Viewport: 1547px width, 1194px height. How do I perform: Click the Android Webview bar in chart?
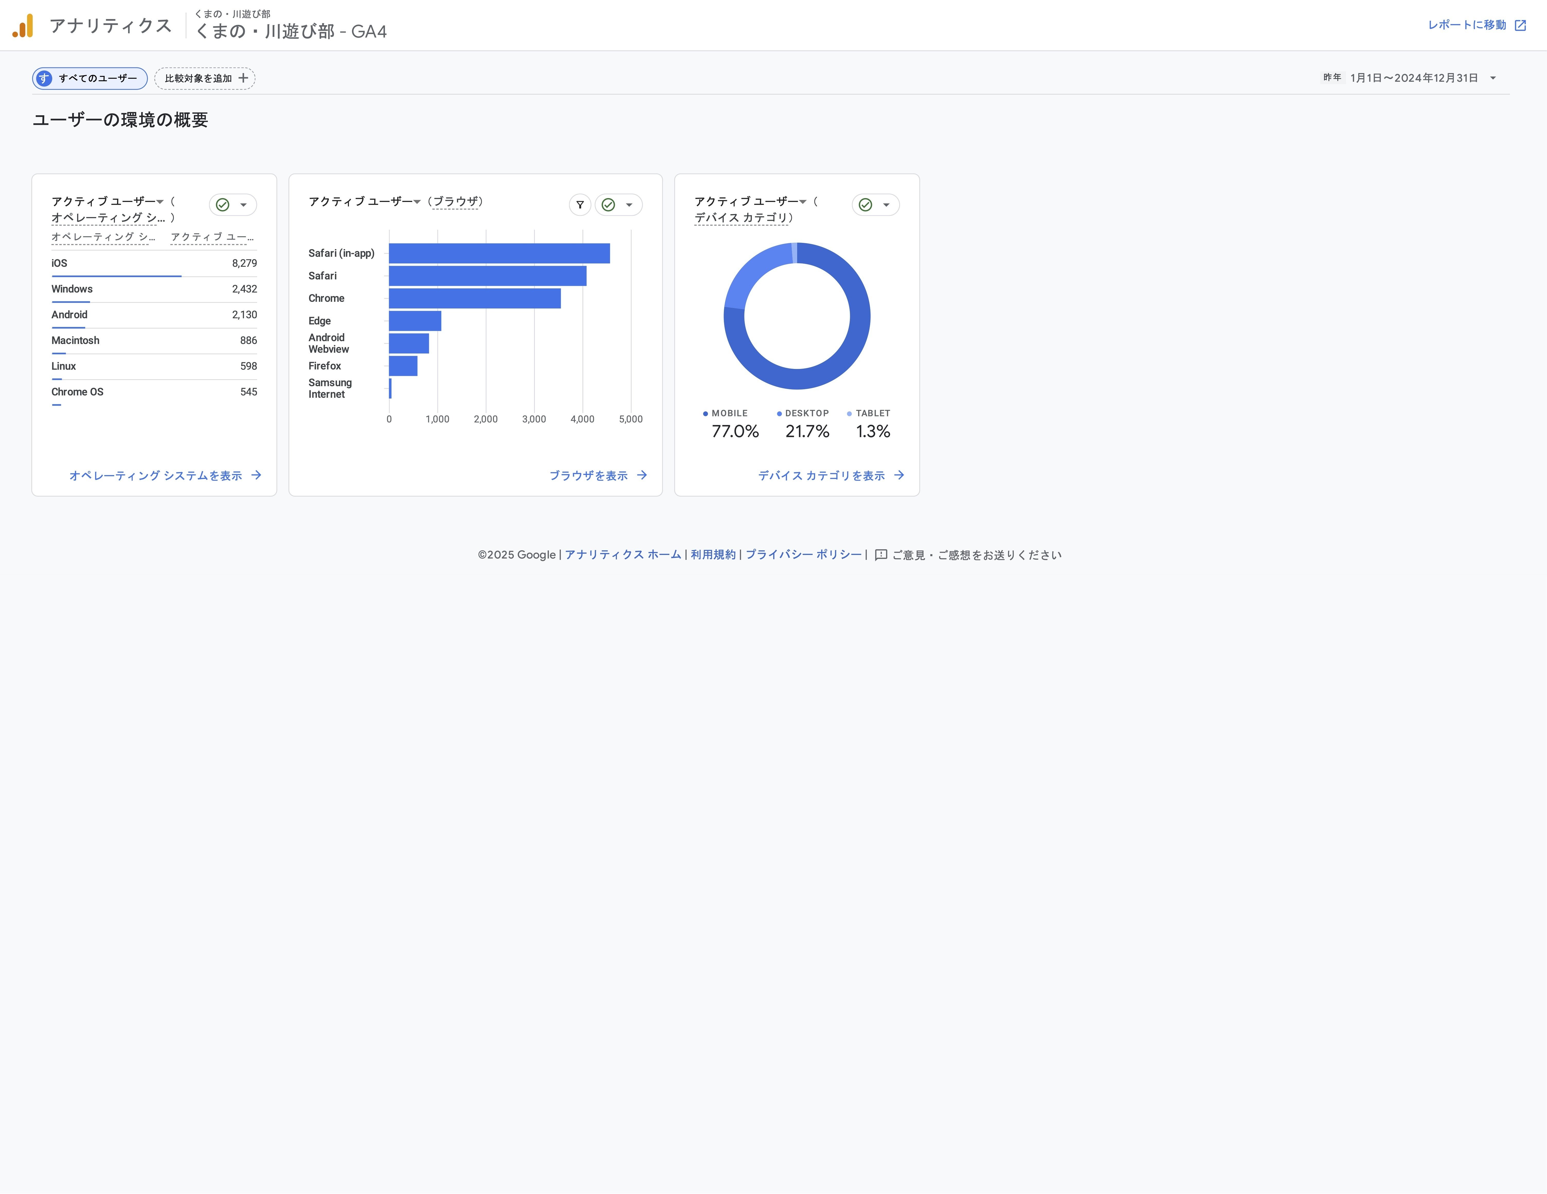tap(409, 344)
